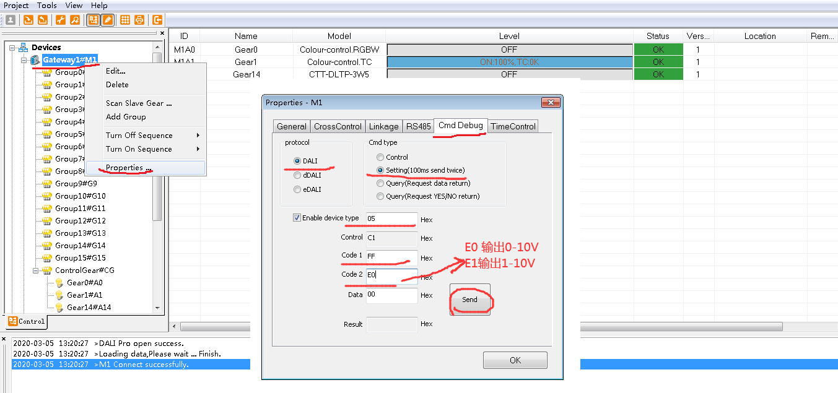This screenshot has height=393, width=838.
Task: Click the printer toolbar icon
Action: click(x=139, y=20)
